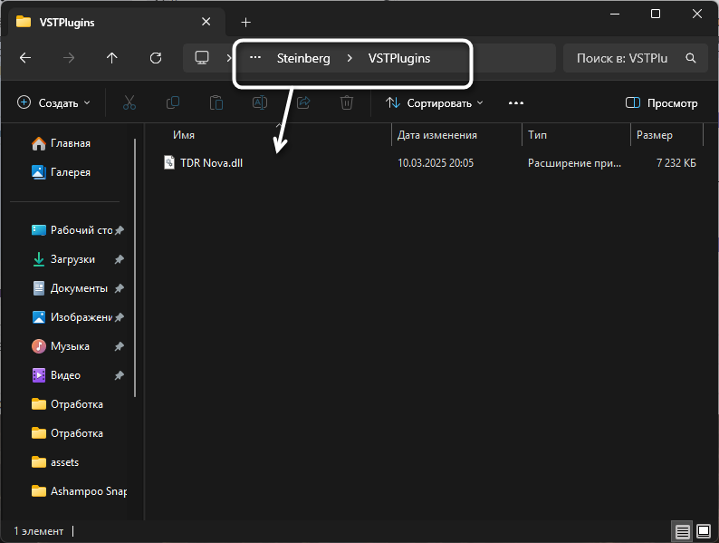This screenshot has height=543, width=719.
Task: Open Музыка in the sidebar
Action: [x=70, y=346]
